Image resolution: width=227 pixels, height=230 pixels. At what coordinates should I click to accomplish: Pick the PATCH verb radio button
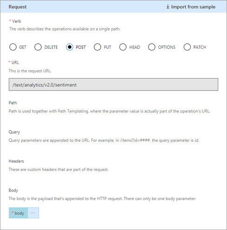(187, 47)
